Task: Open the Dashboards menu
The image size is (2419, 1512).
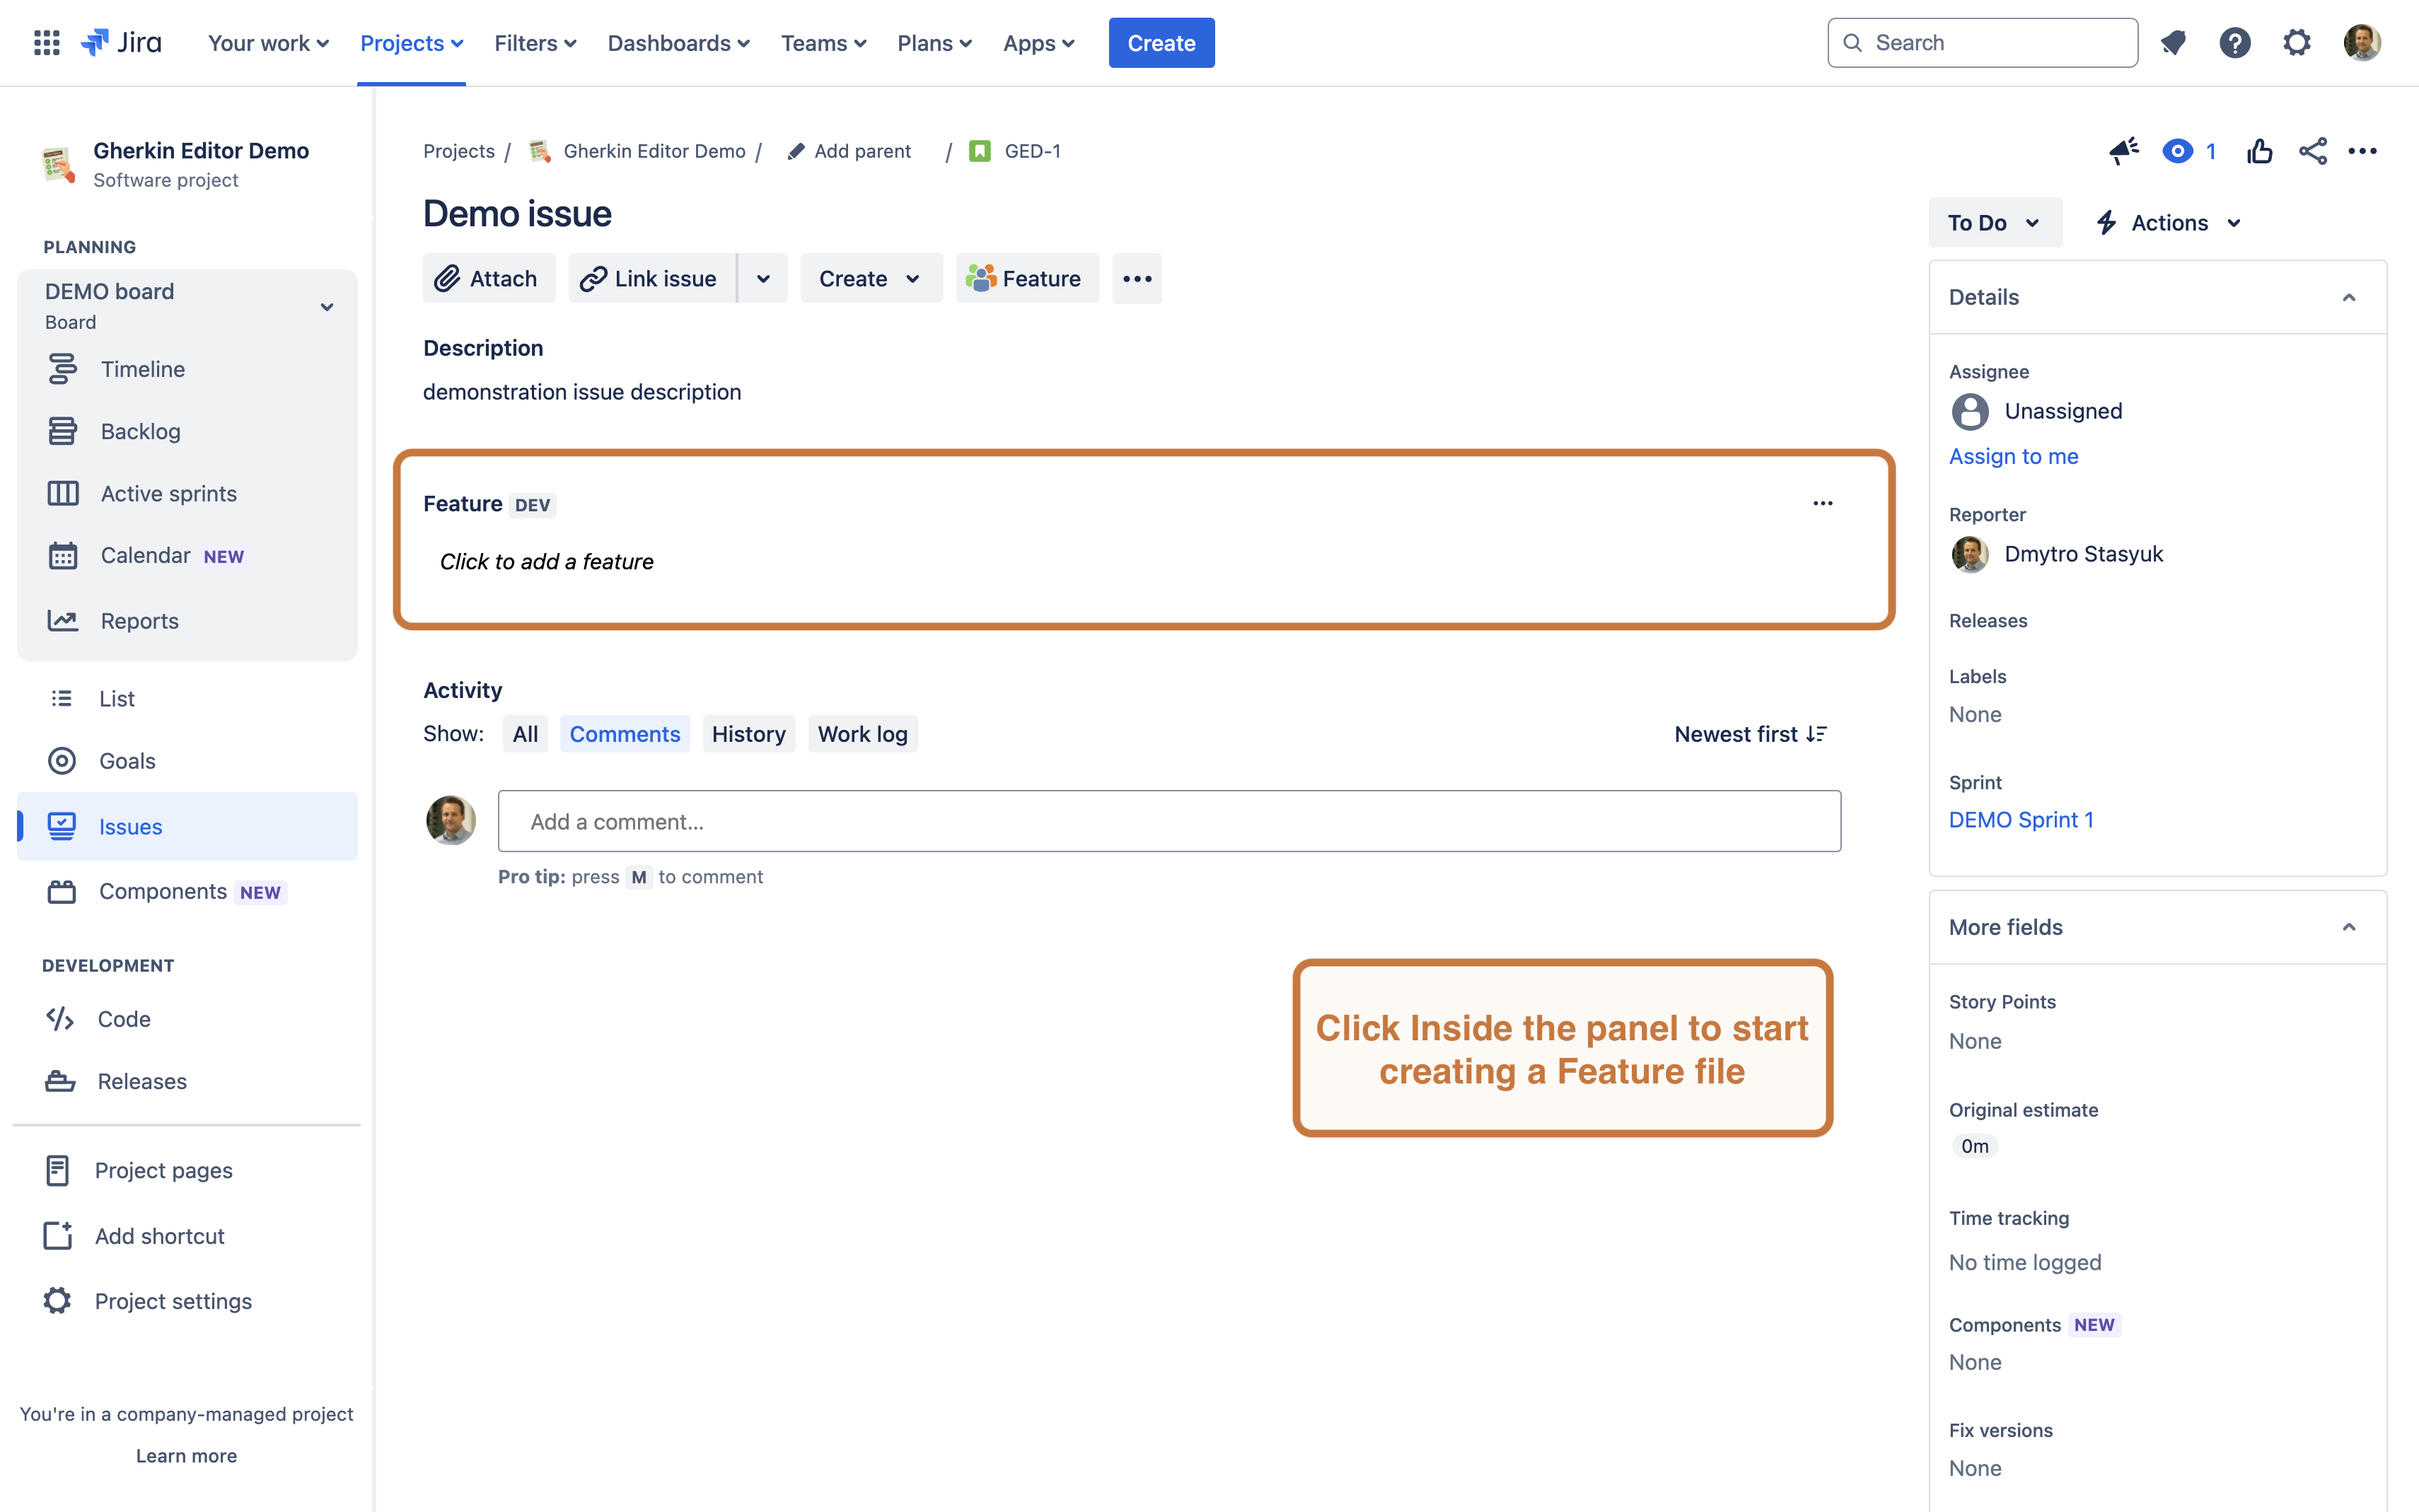Action: [678, 43]
